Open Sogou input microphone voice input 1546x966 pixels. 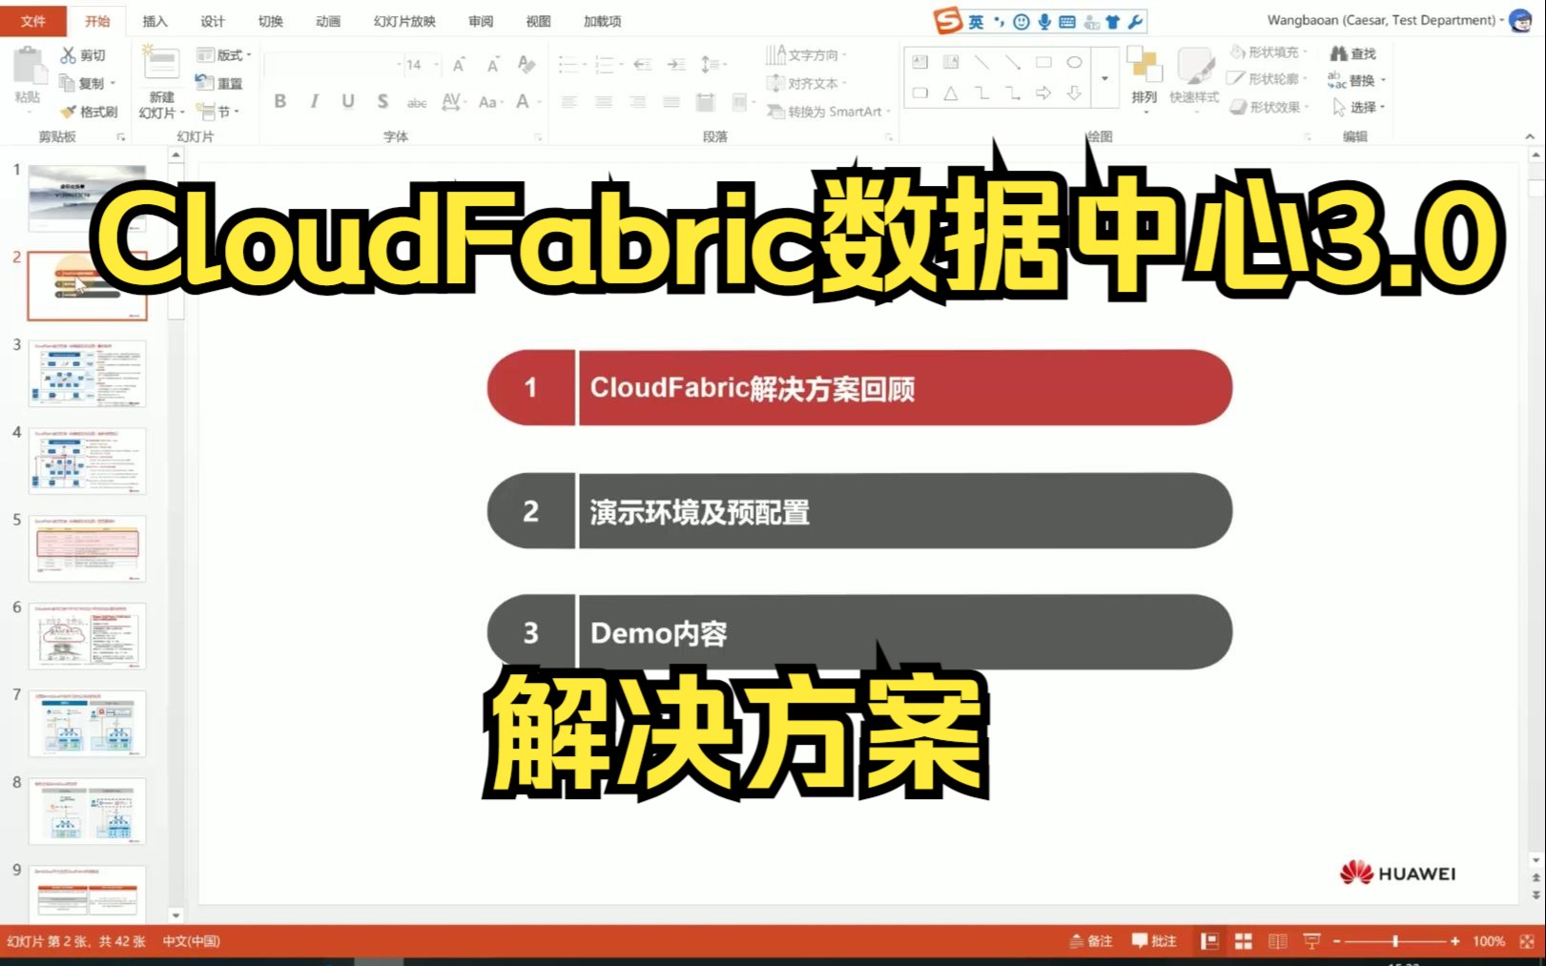click(1044, 21)
